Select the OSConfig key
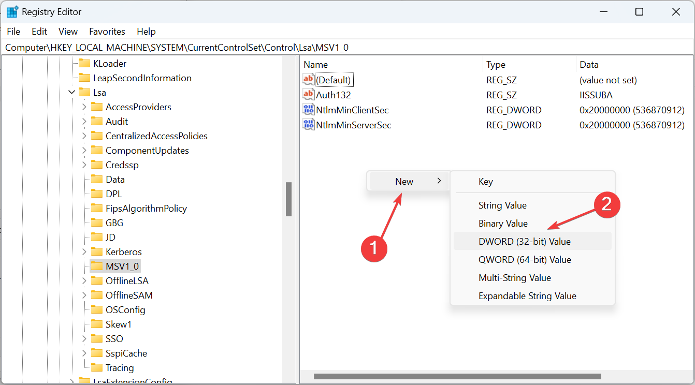The width and height of the screenshot is (695, 385). click(x=125, y=309)
